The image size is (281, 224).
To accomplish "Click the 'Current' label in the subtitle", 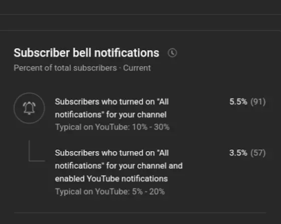I will click(x=136, y=68).
